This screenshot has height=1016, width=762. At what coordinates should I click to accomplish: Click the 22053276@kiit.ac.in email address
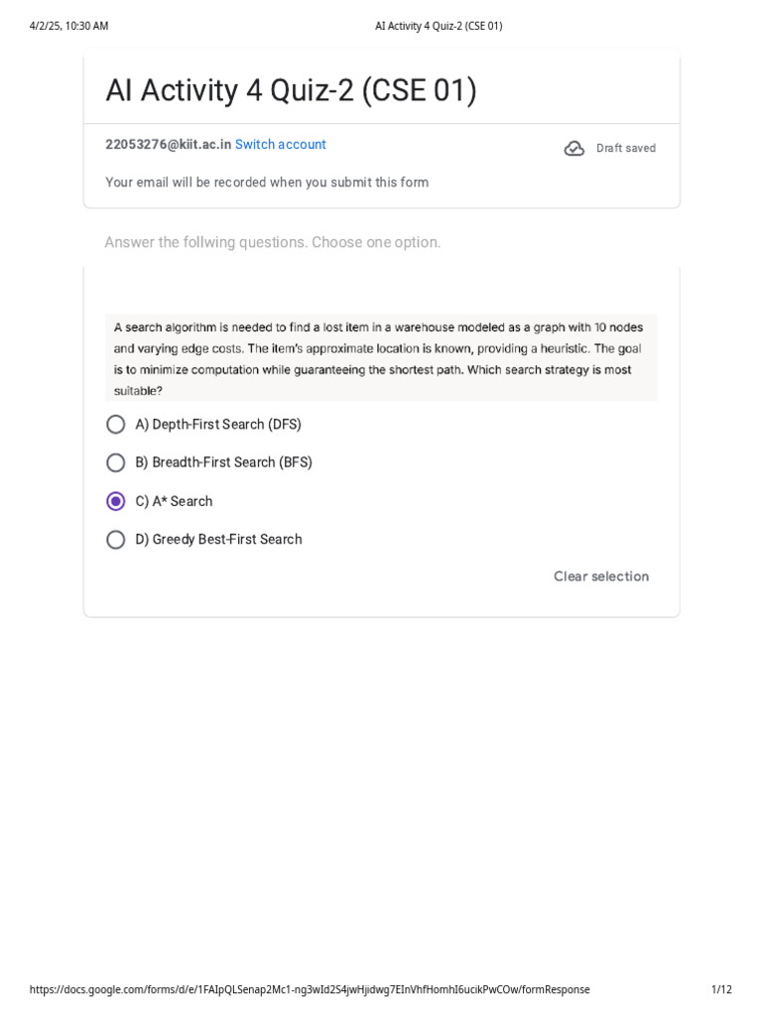(x=168, y=145)
